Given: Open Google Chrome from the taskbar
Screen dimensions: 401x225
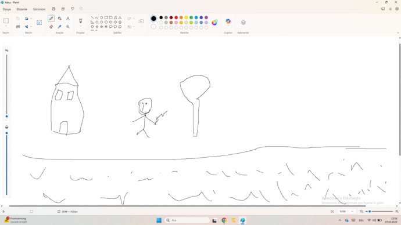Looking at the screenshot, I should coord(224,220).
